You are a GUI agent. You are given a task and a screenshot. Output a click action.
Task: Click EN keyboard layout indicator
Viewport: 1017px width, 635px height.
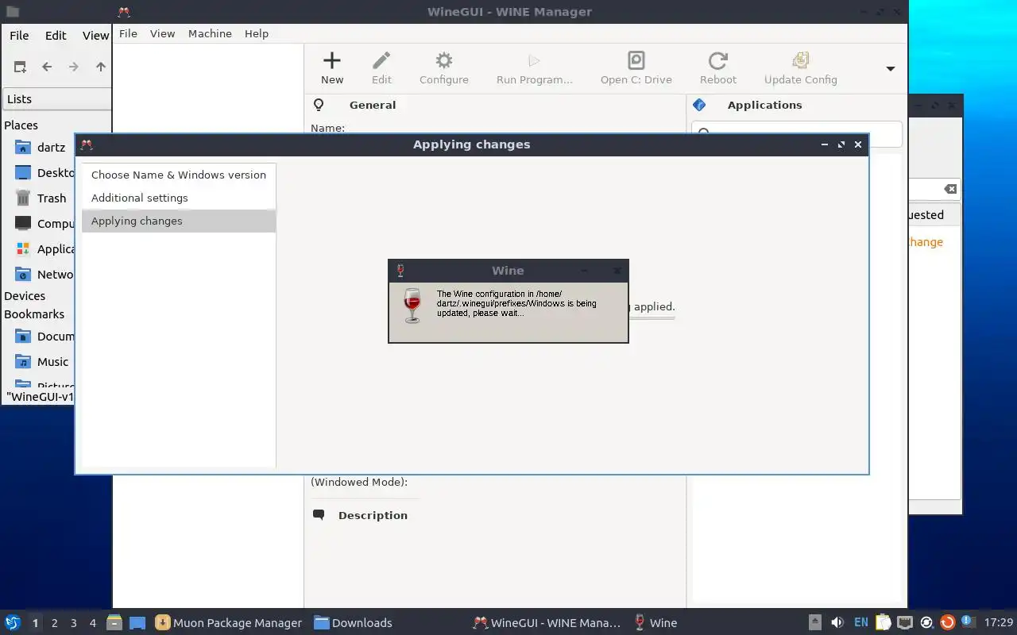point(860,623)
